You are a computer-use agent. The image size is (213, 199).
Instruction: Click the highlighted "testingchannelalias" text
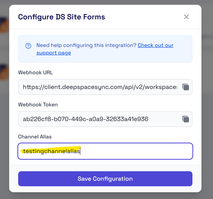tap(52, 151)
